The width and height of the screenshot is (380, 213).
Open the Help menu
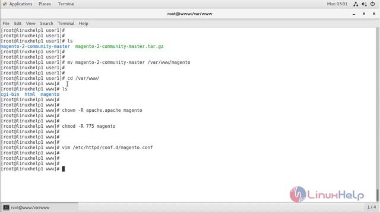point(83,24)
